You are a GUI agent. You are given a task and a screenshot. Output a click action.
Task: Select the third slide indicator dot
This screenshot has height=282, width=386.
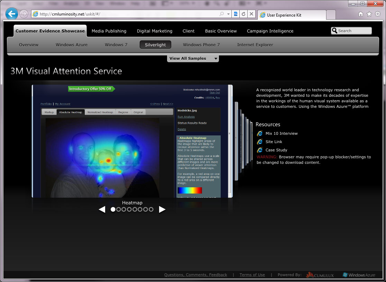(124, 209)
